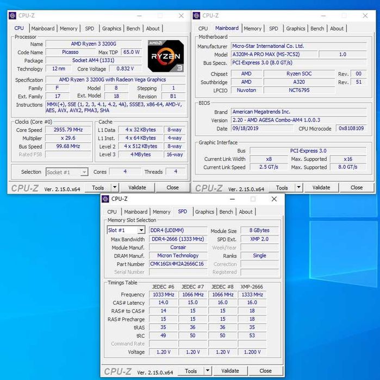
Task: Open Tools dropdown arrow in the CPU window
Action: point(115,187)
